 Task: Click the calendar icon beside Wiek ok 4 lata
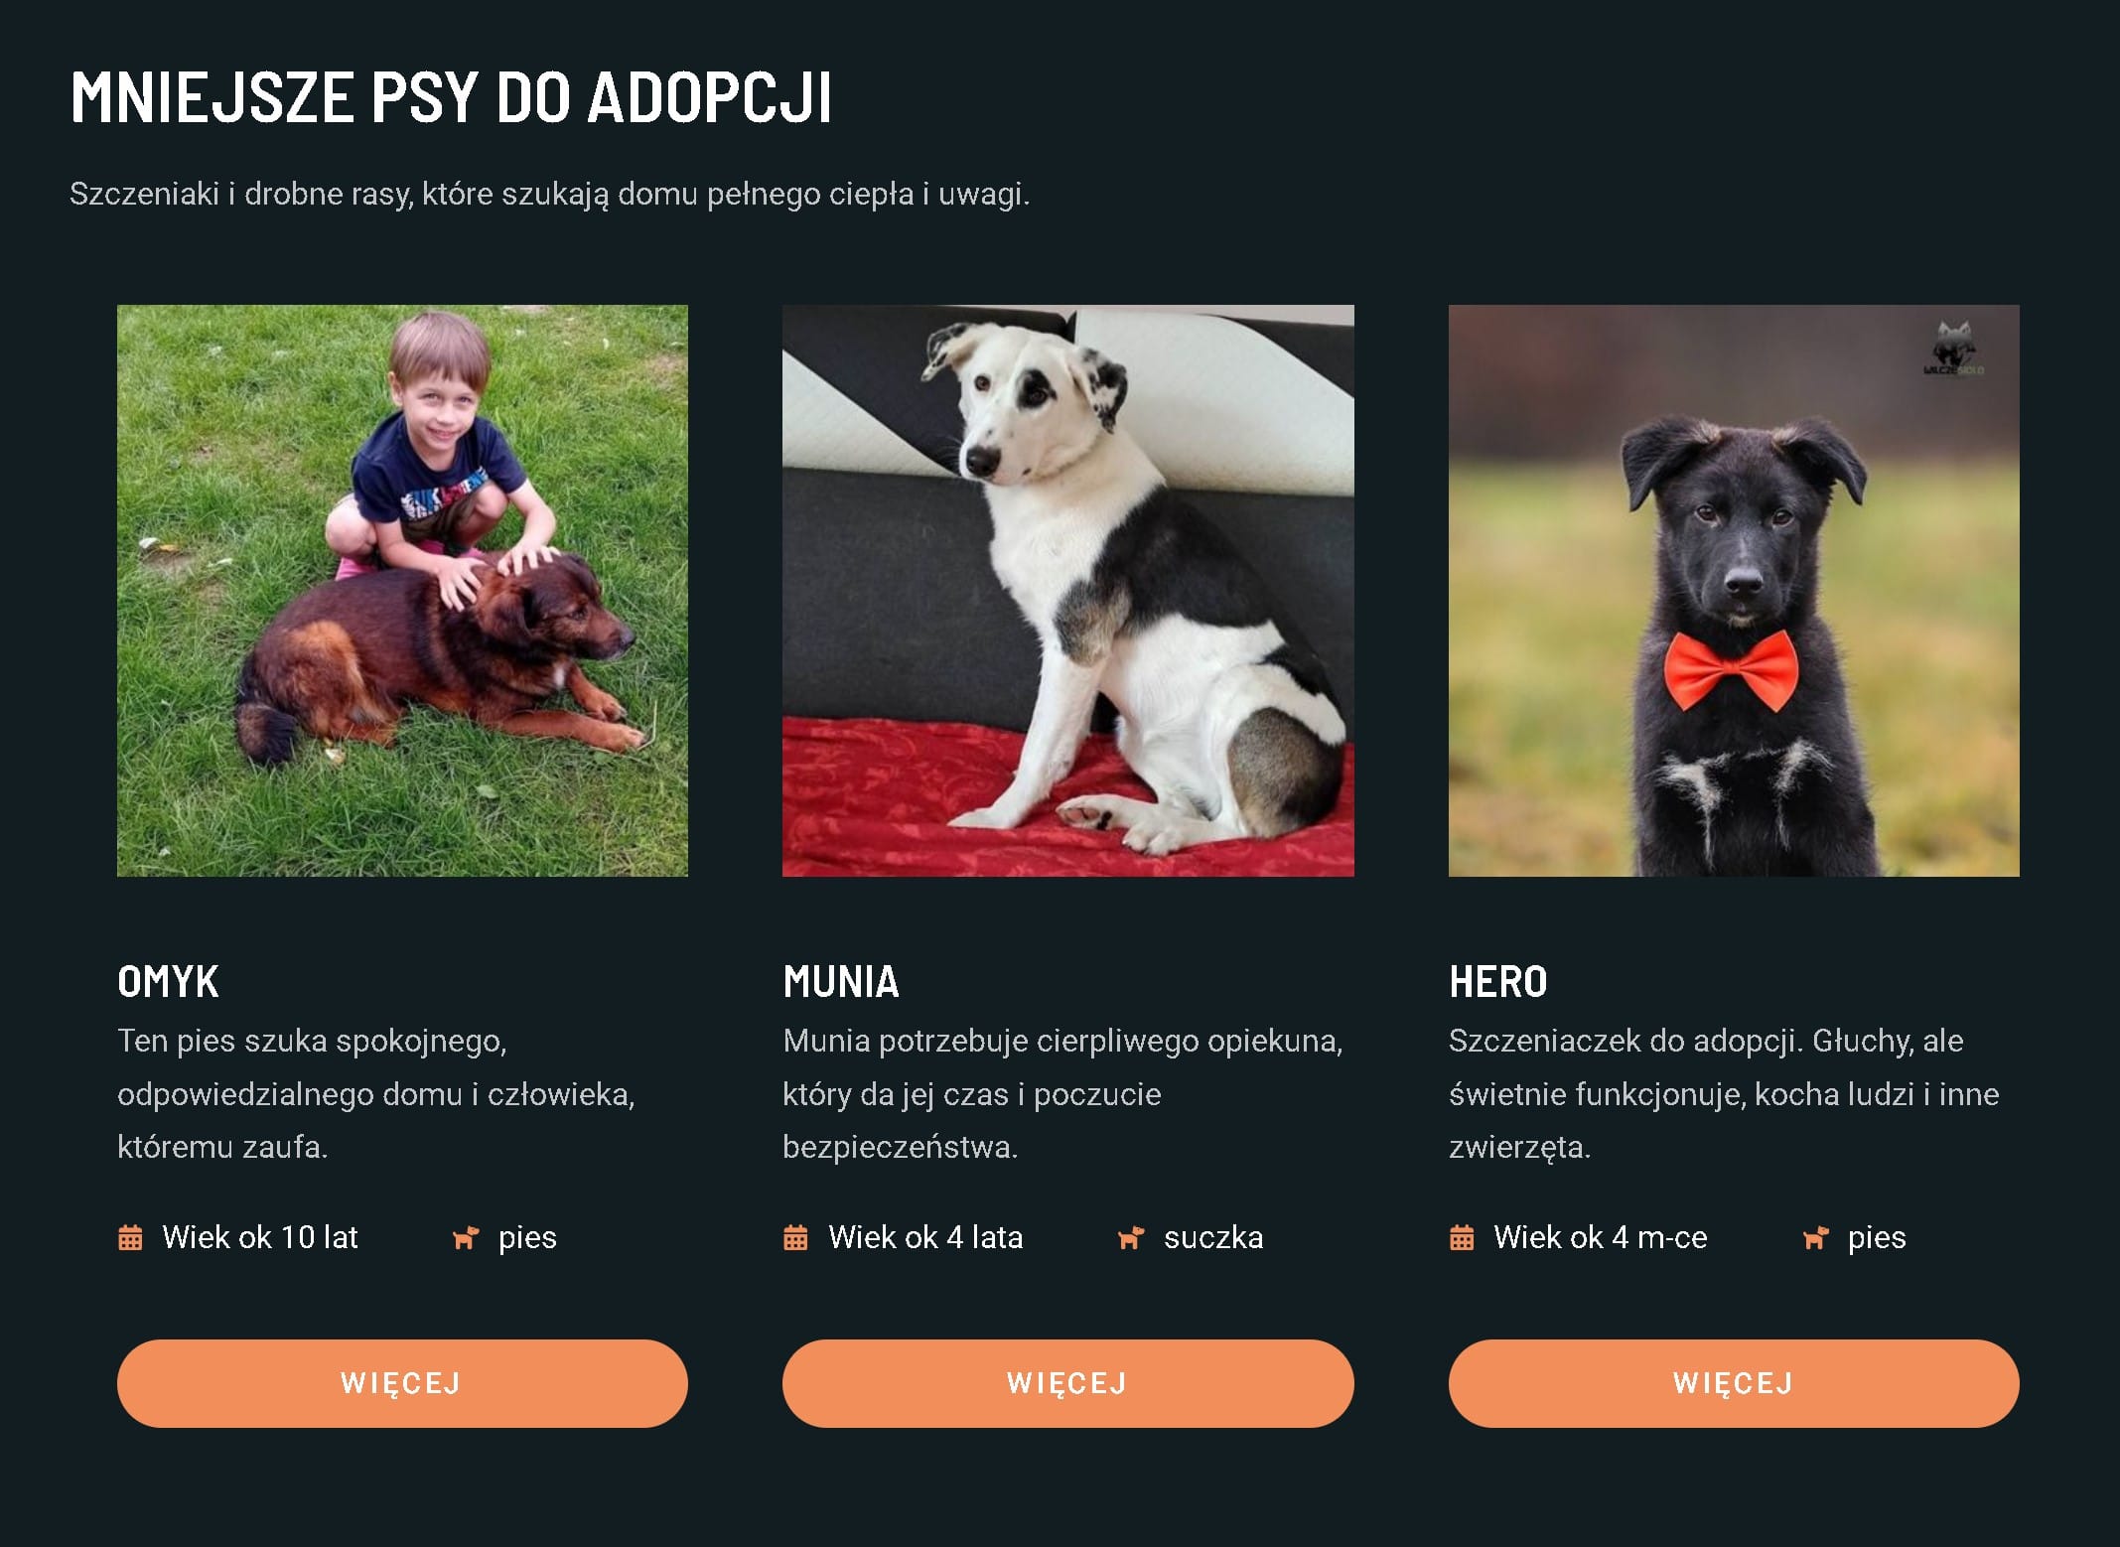click(795, 1238)
